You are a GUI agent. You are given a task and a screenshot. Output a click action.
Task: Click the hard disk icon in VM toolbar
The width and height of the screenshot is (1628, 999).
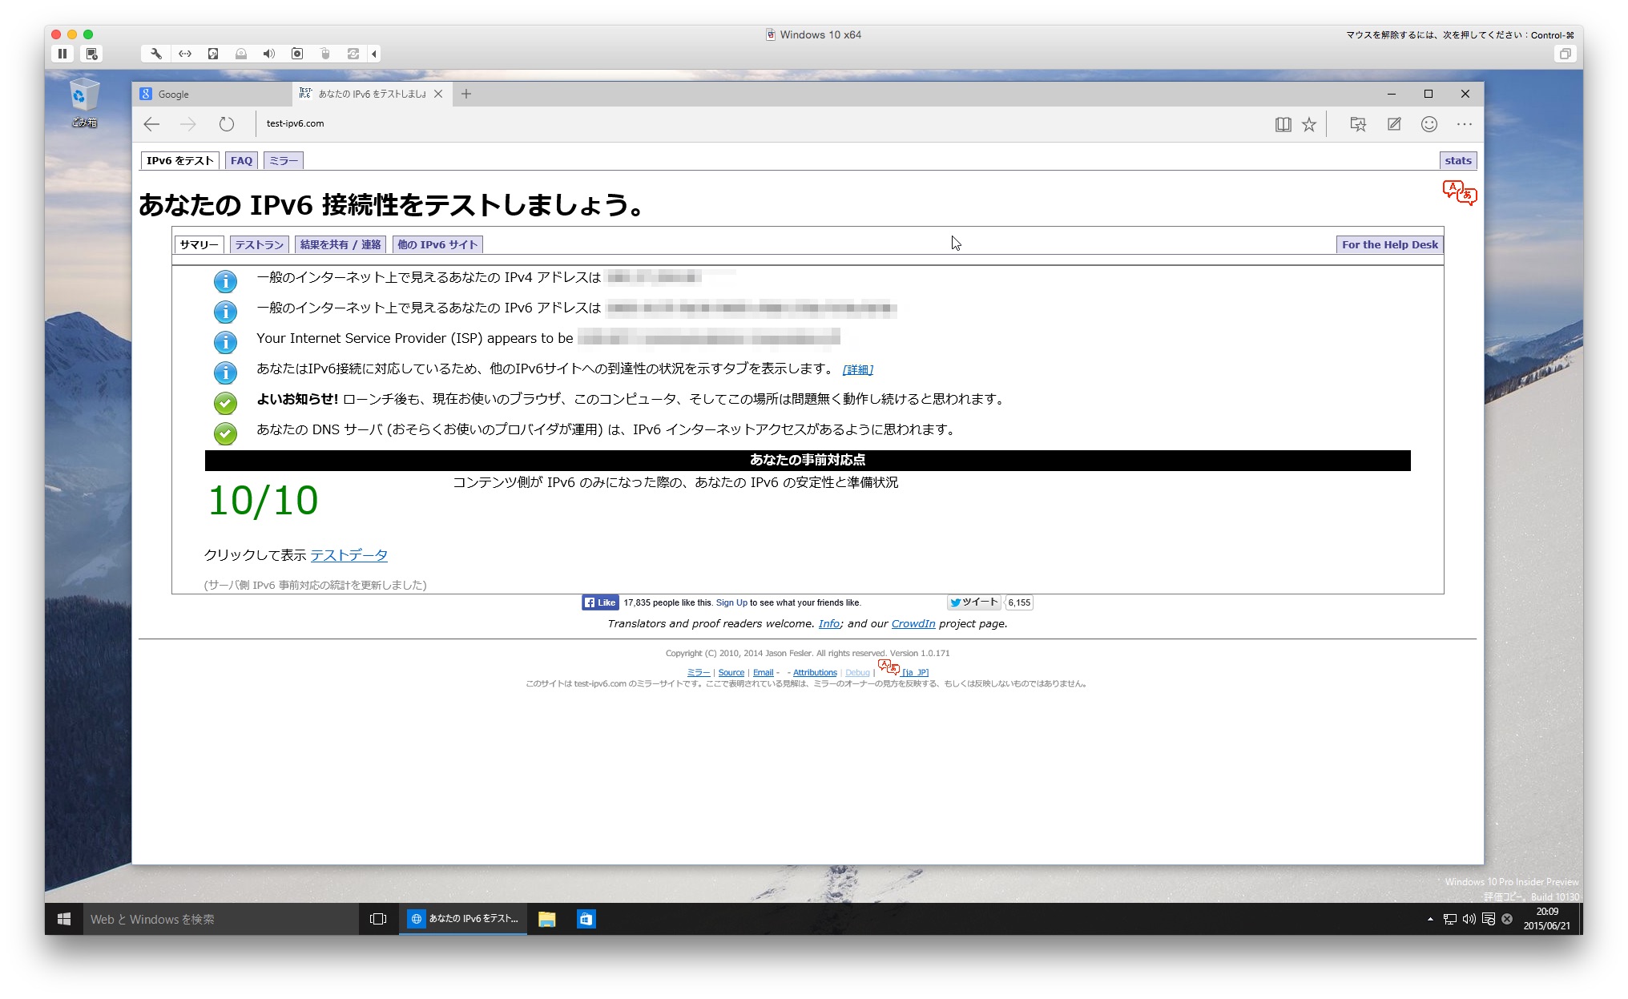(213, 54)
